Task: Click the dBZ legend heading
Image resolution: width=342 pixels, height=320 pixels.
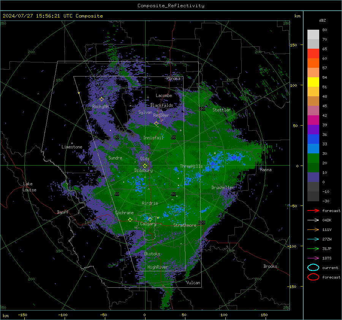Action: pyautogui.click(x=322, y=21)
